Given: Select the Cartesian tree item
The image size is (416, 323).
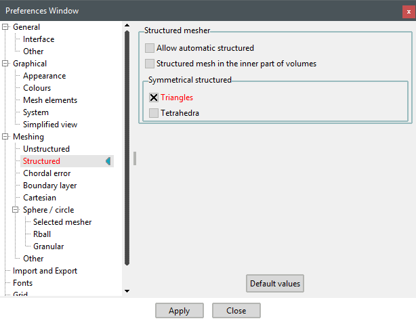Looking at the screenshot, I should tap(39, 198).
